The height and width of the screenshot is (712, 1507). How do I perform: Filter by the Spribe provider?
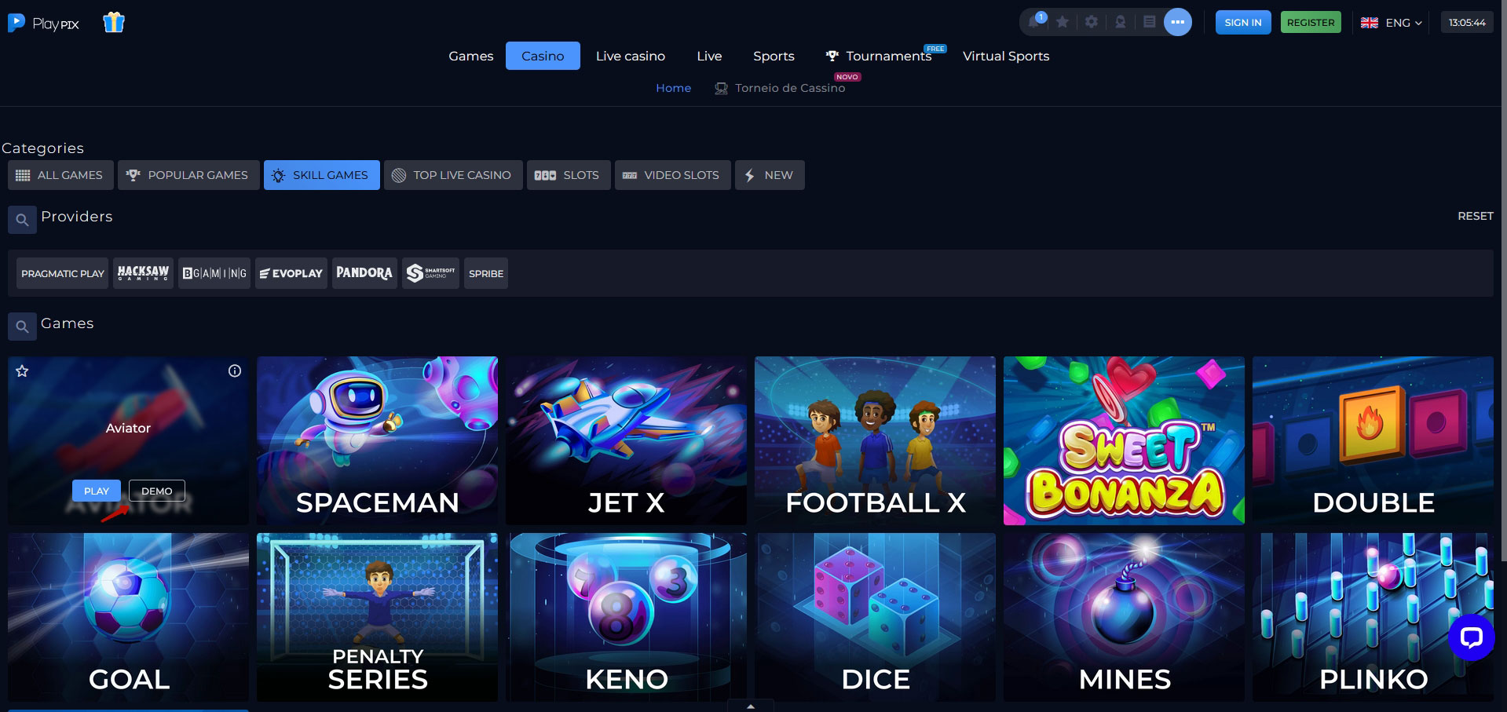pyautogui.click(x=486, y=273)
